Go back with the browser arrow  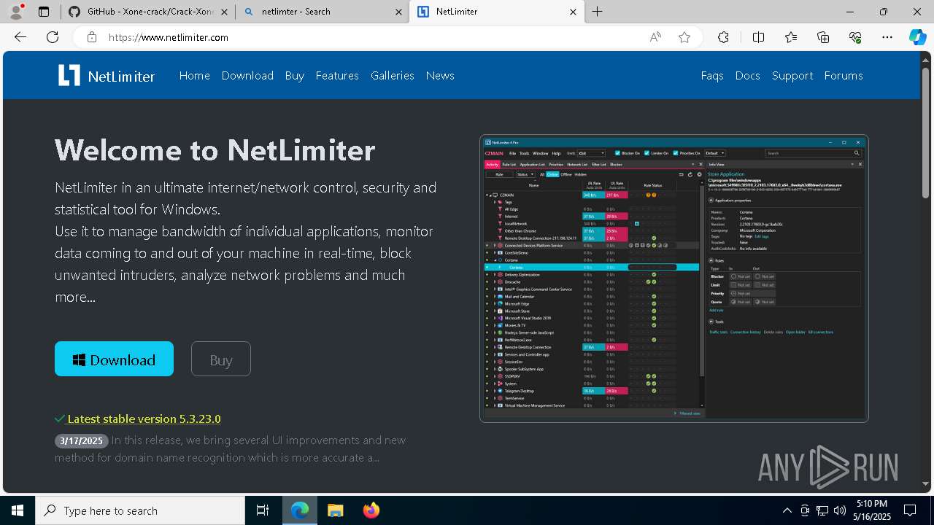20,37
